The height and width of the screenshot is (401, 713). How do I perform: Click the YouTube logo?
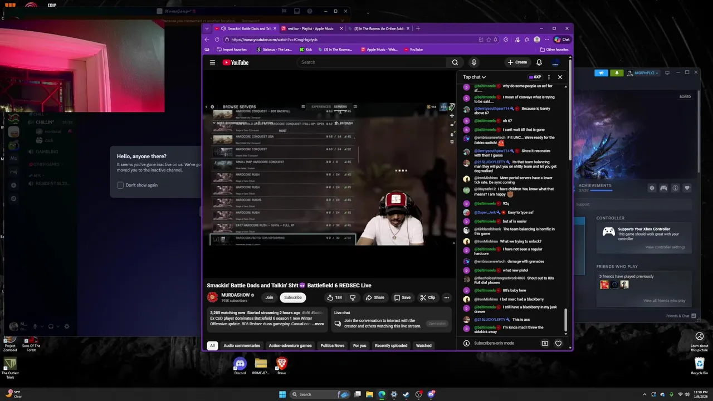pyautogui.click(x=236, y=62)
